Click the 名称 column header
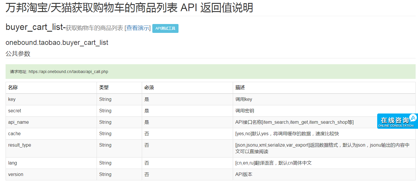Screen dimensions: 418x183 point(51,88)
